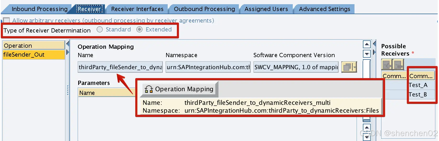Click the Operation column header
The width and height of the screenshot is (439, 141).
click(x=34, y=45)
